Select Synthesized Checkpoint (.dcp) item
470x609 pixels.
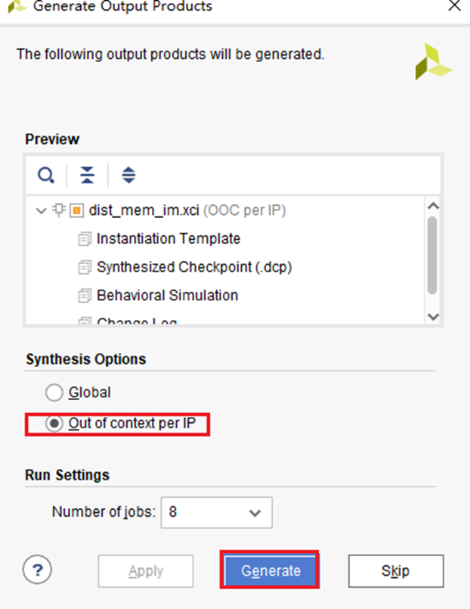(x=194, y=267)
